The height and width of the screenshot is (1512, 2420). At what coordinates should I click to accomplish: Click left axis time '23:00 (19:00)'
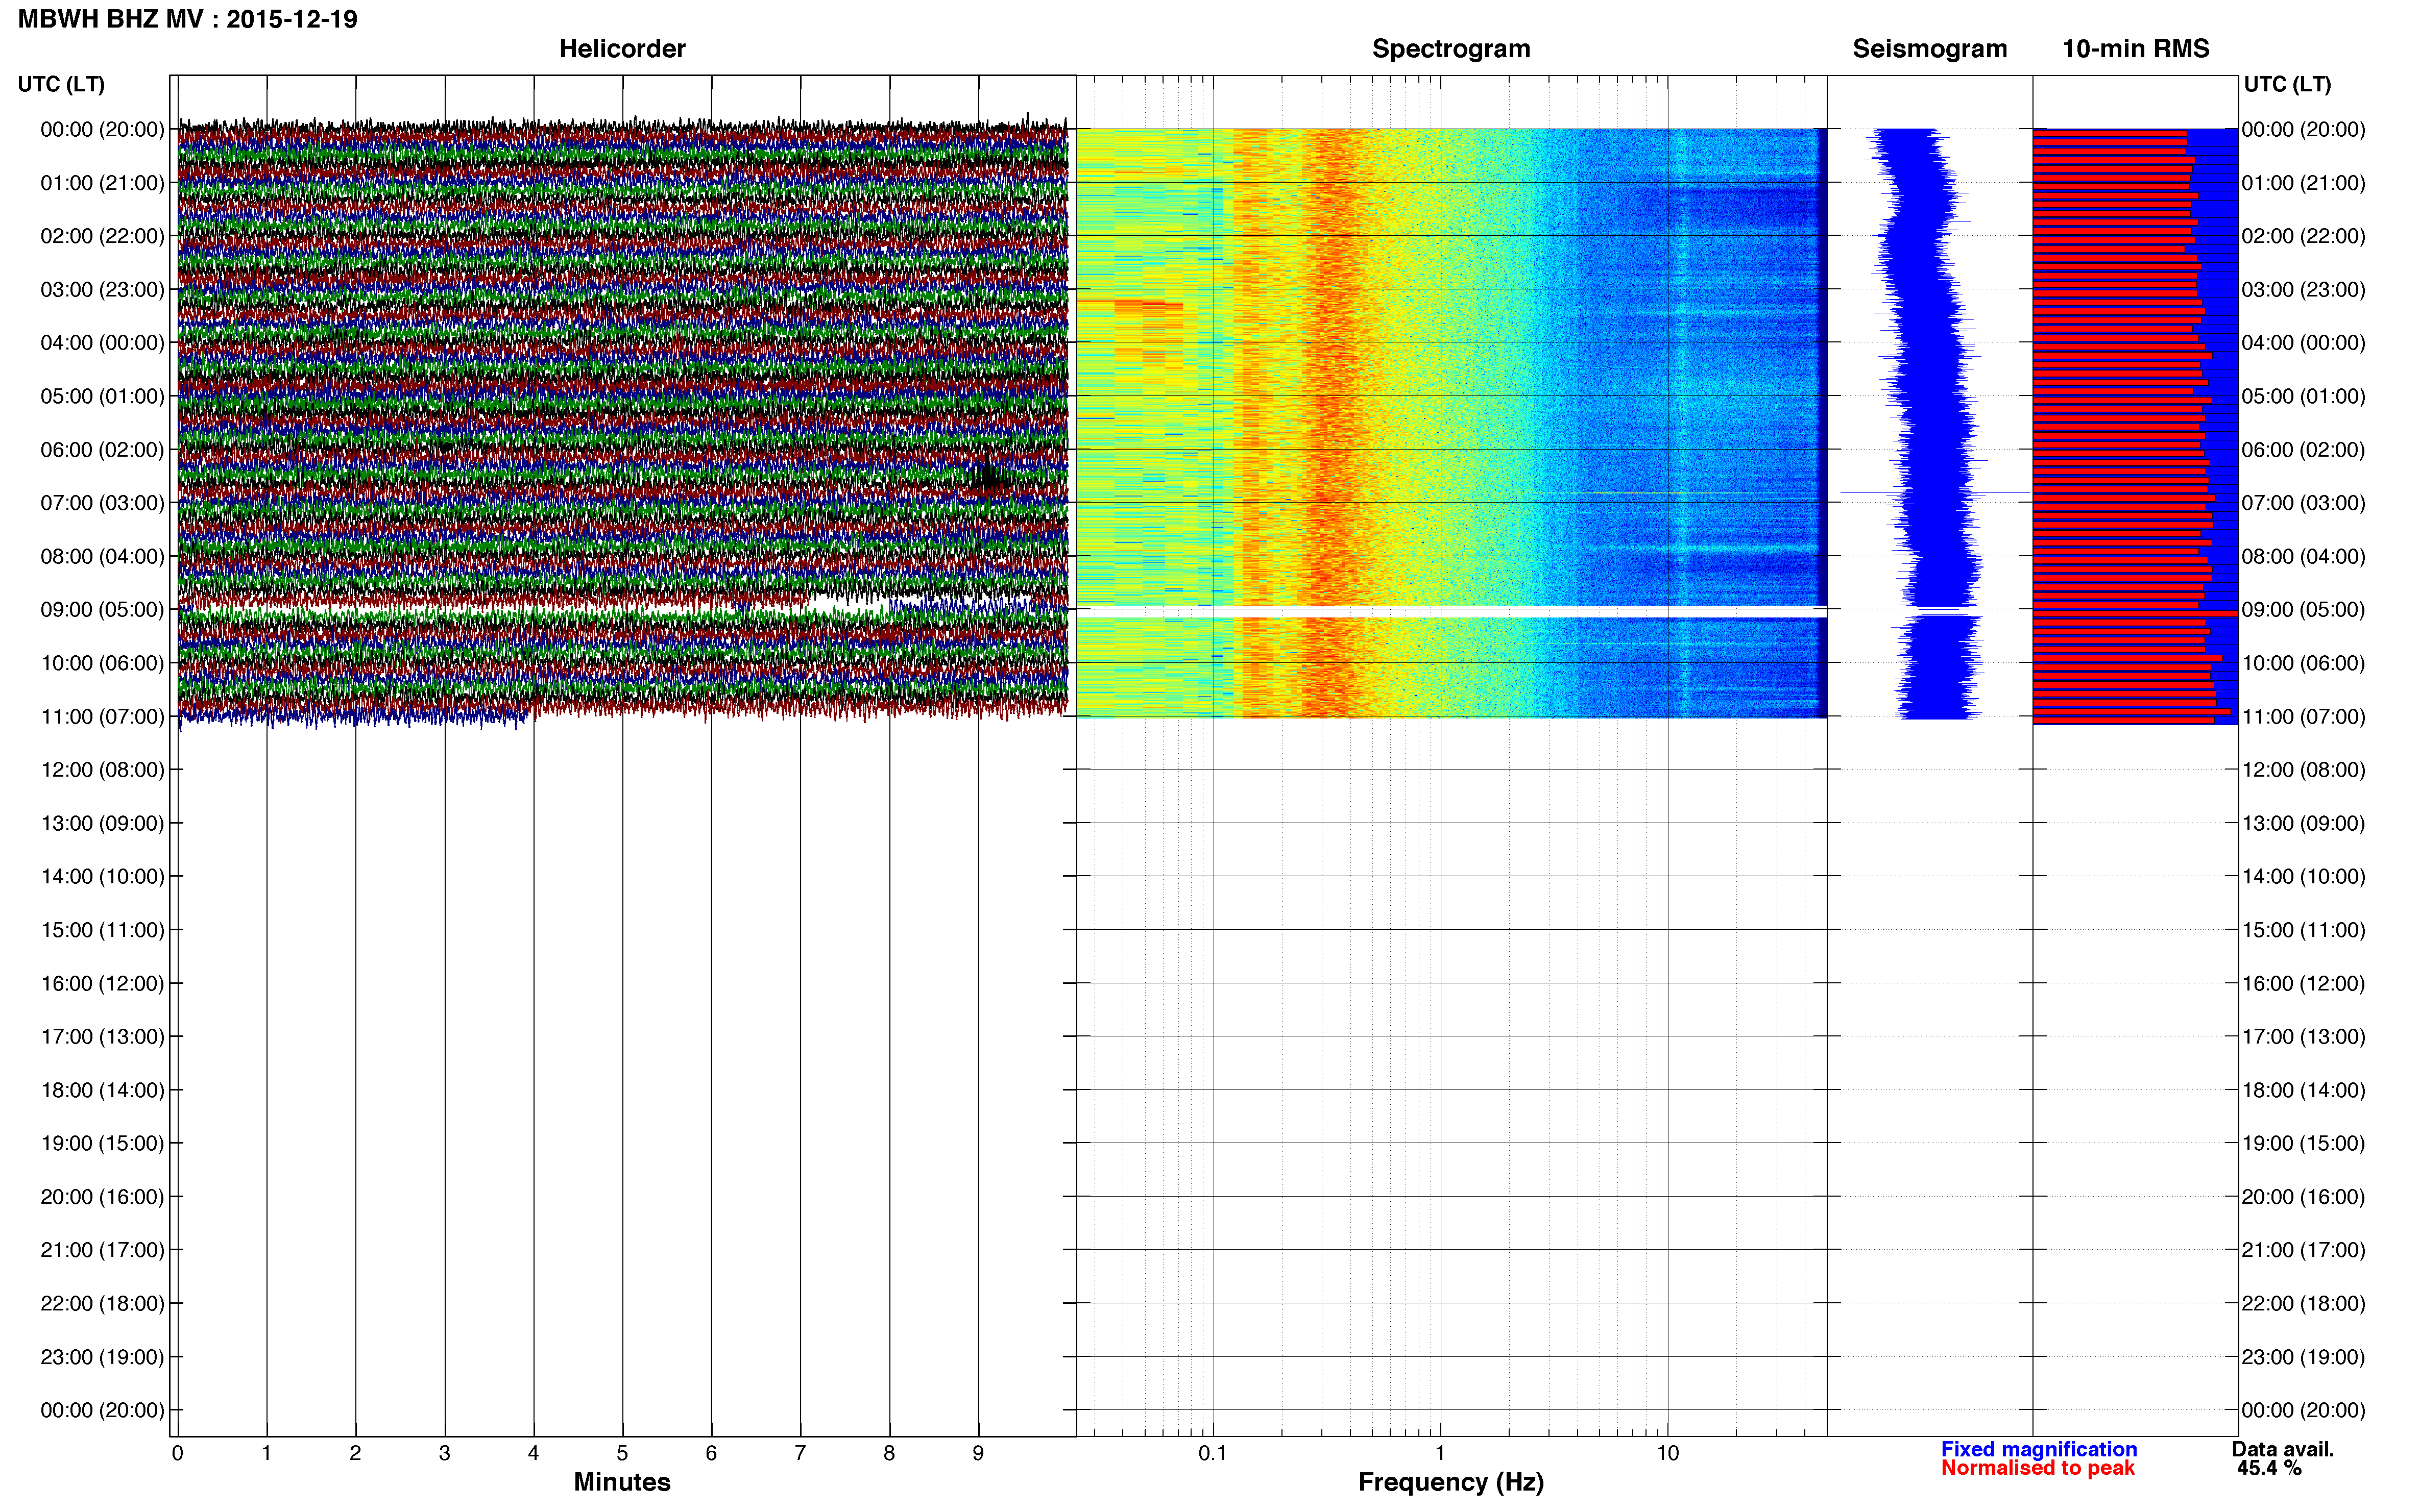(102, 1357)
